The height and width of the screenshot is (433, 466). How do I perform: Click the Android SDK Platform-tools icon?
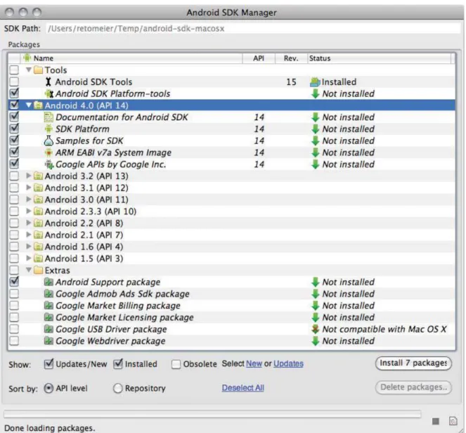[x=48, y=93]
